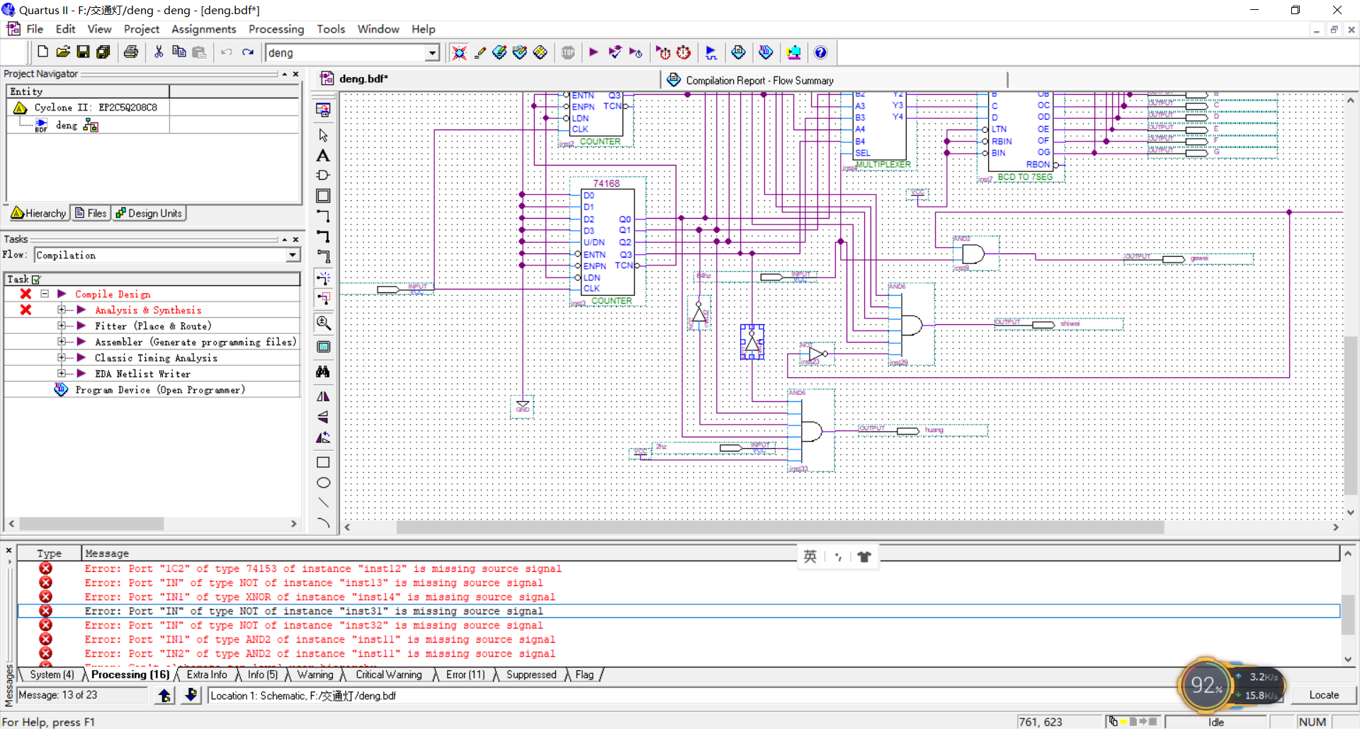This screenshot has width=1360, height=729.
Task: Expand the Analysis & Synthesis task
Action: pos(62,310)
